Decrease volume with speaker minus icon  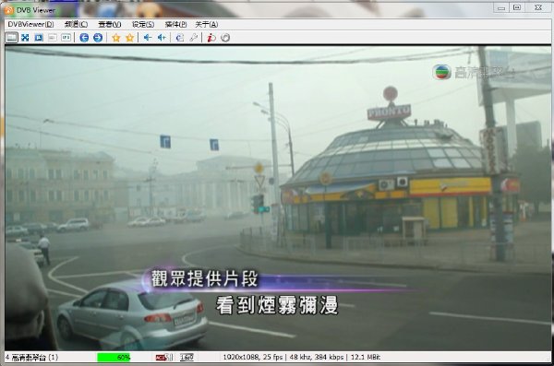[148, 38]
